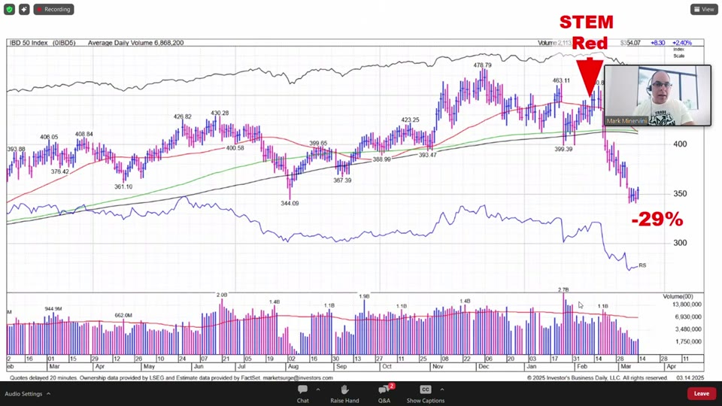Click the 2.0B volume label
The image size is (722, 406).
(x=221, y=295)
